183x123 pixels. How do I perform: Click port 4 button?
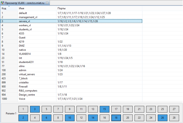click(35, 118)
